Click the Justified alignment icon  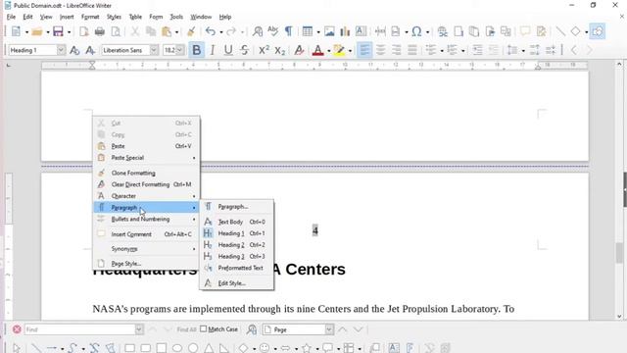tap(412, 50)
